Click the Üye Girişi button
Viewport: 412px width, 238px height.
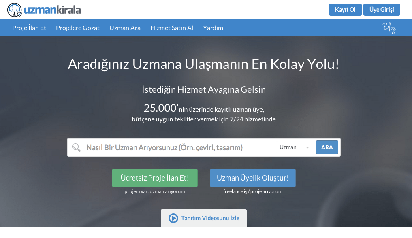coord(382,10)
